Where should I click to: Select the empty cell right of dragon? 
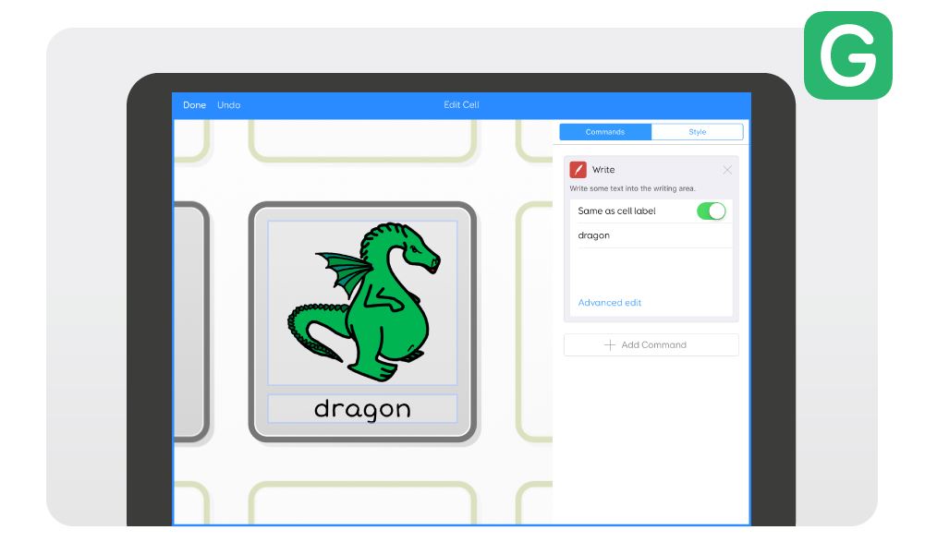[x=534, y=321]
